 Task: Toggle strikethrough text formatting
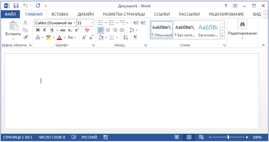point(63,30)
